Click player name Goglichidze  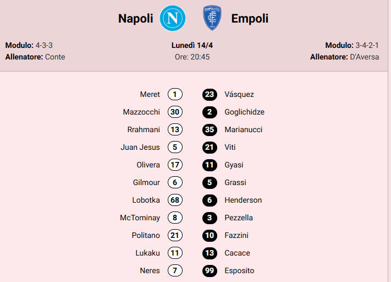[244, 112]
